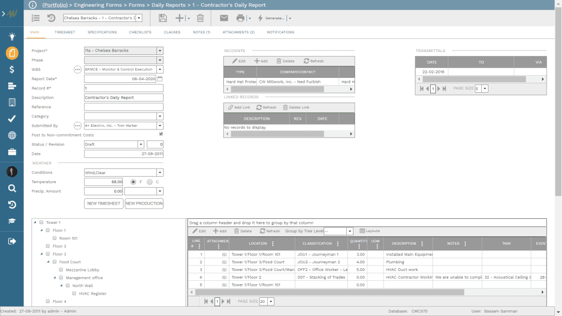The width and height of the screenshot is (562, 316).
Task: Open the info icon beside the breadcrumb
Action: 32,4
